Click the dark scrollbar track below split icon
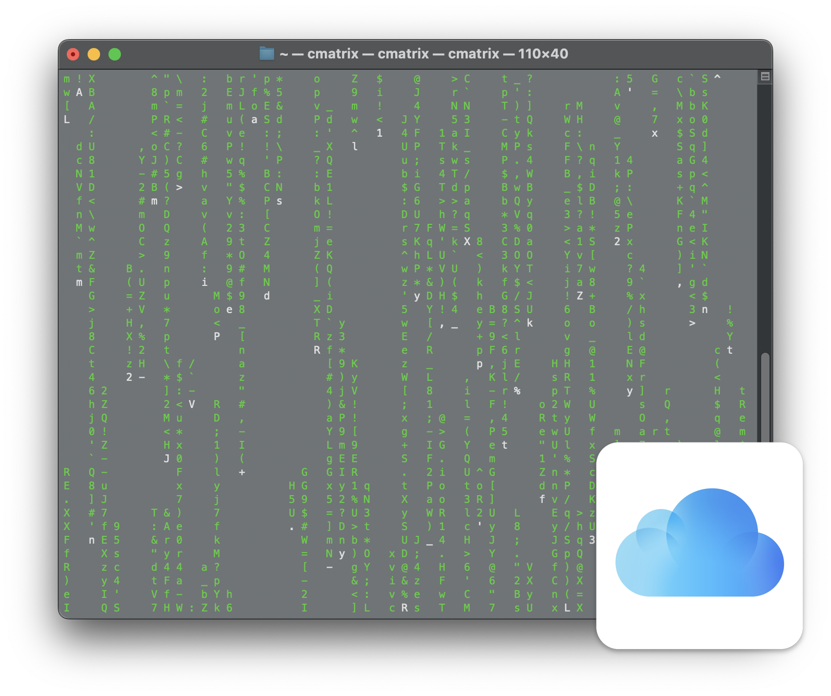 coord(765,209)
